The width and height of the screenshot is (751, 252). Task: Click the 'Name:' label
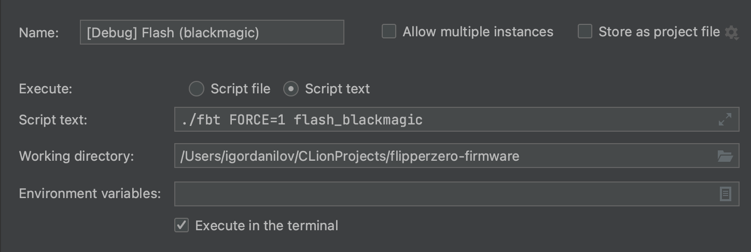pos(39,33)
